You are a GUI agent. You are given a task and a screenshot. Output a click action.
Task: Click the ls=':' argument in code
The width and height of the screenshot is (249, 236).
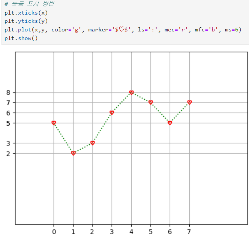pyautogui.click(x=148, y=30)
